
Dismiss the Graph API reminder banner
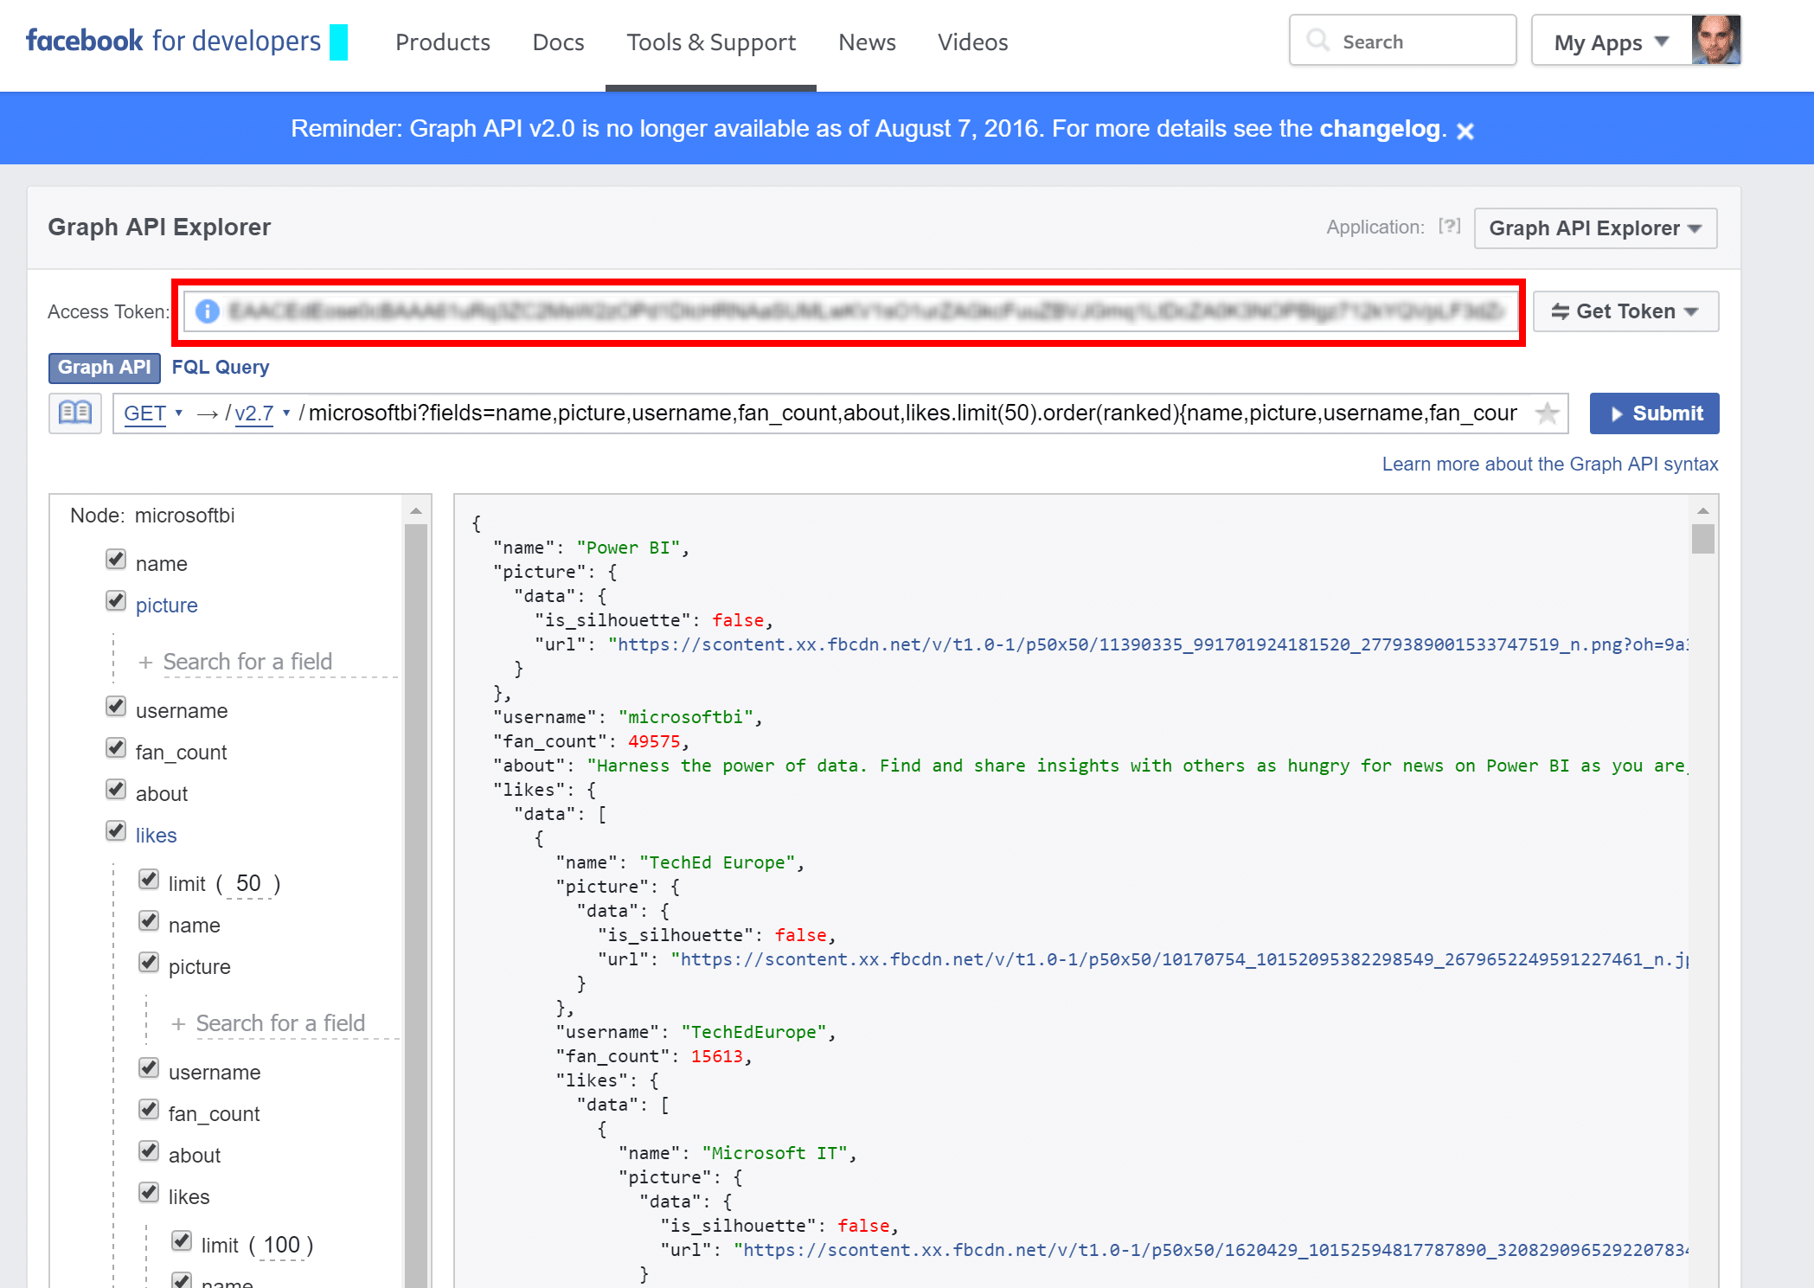[x=1465, y=131]
